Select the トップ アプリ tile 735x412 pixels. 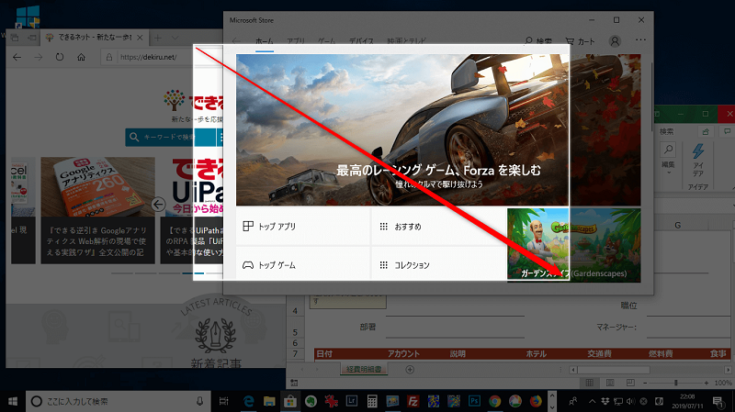pos(301,226)
